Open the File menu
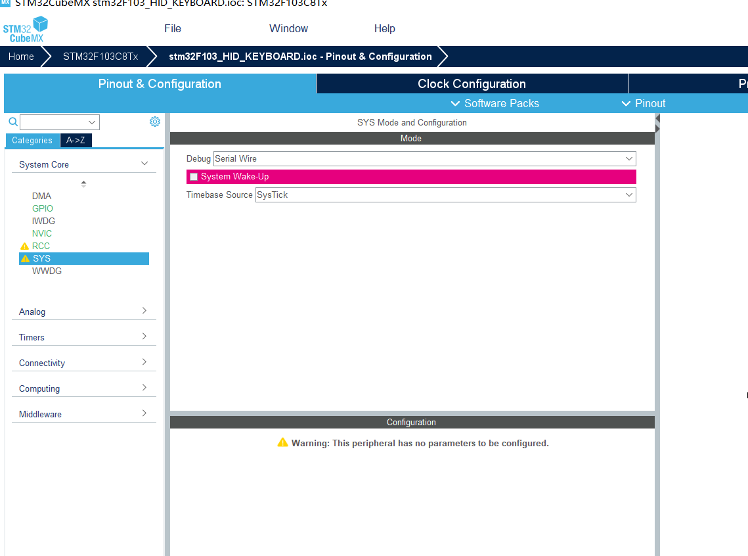 pyautogui.click(x=173, y=29)
